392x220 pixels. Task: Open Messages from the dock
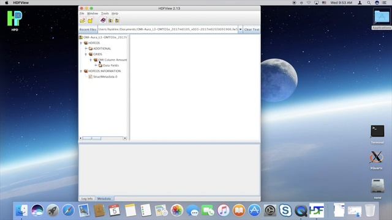192,210
